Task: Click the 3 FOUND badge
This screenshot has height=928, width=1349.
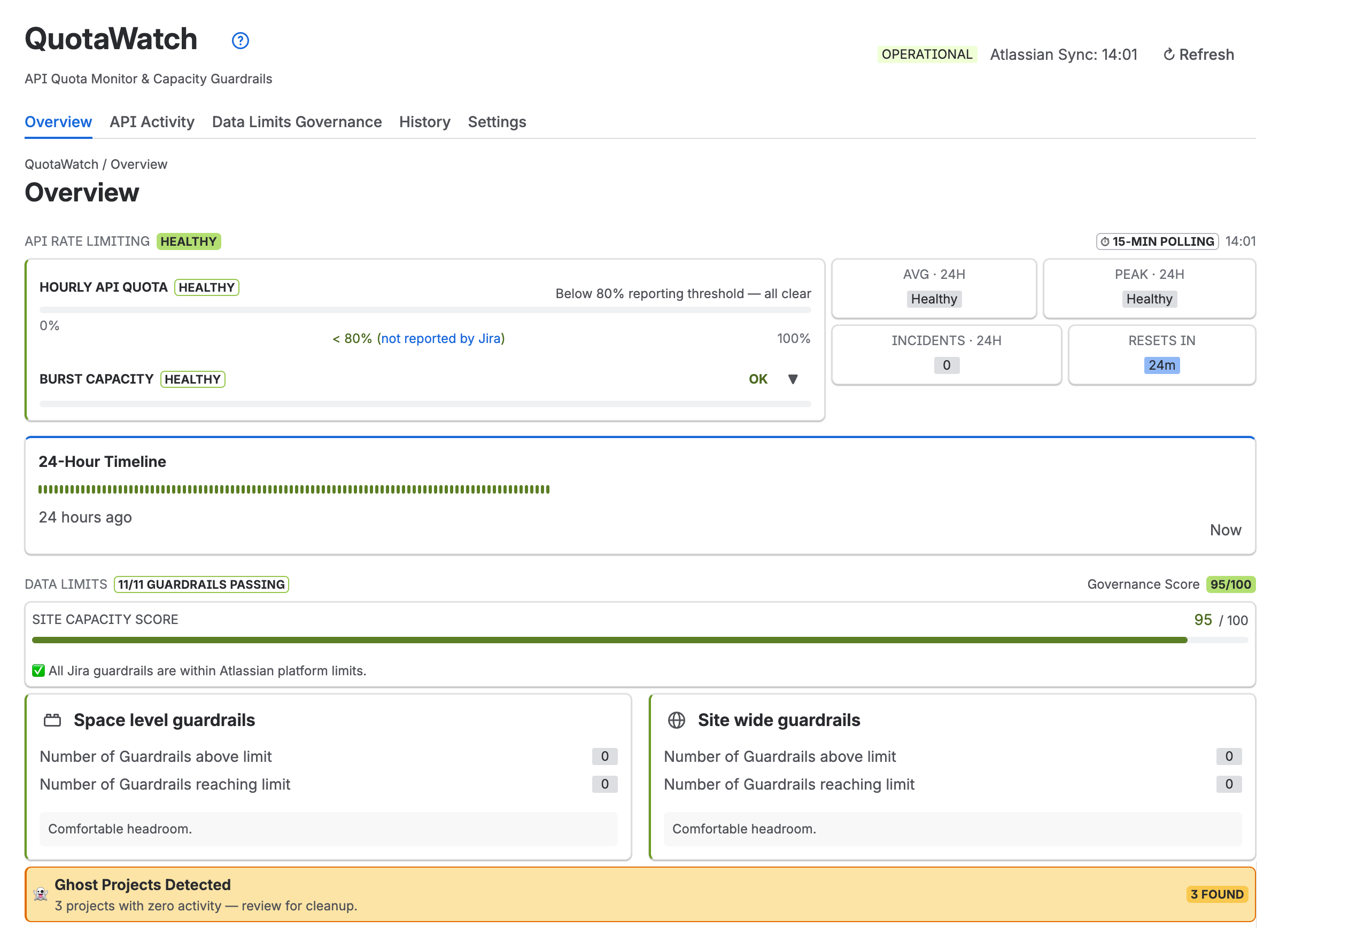Action: pyautogui.click(x=1216, y=894)
